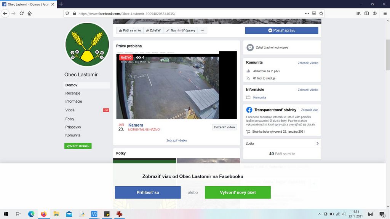Open the Firefox hamburger menu

[385, 13]
